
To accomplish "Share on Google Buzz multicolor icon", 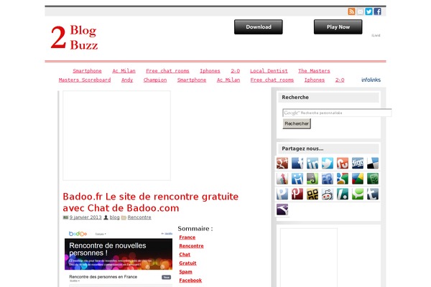I will point(358,179).
